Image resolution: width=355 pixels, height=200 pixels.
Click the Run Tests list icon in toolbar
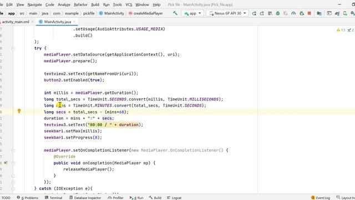[270, 13]
